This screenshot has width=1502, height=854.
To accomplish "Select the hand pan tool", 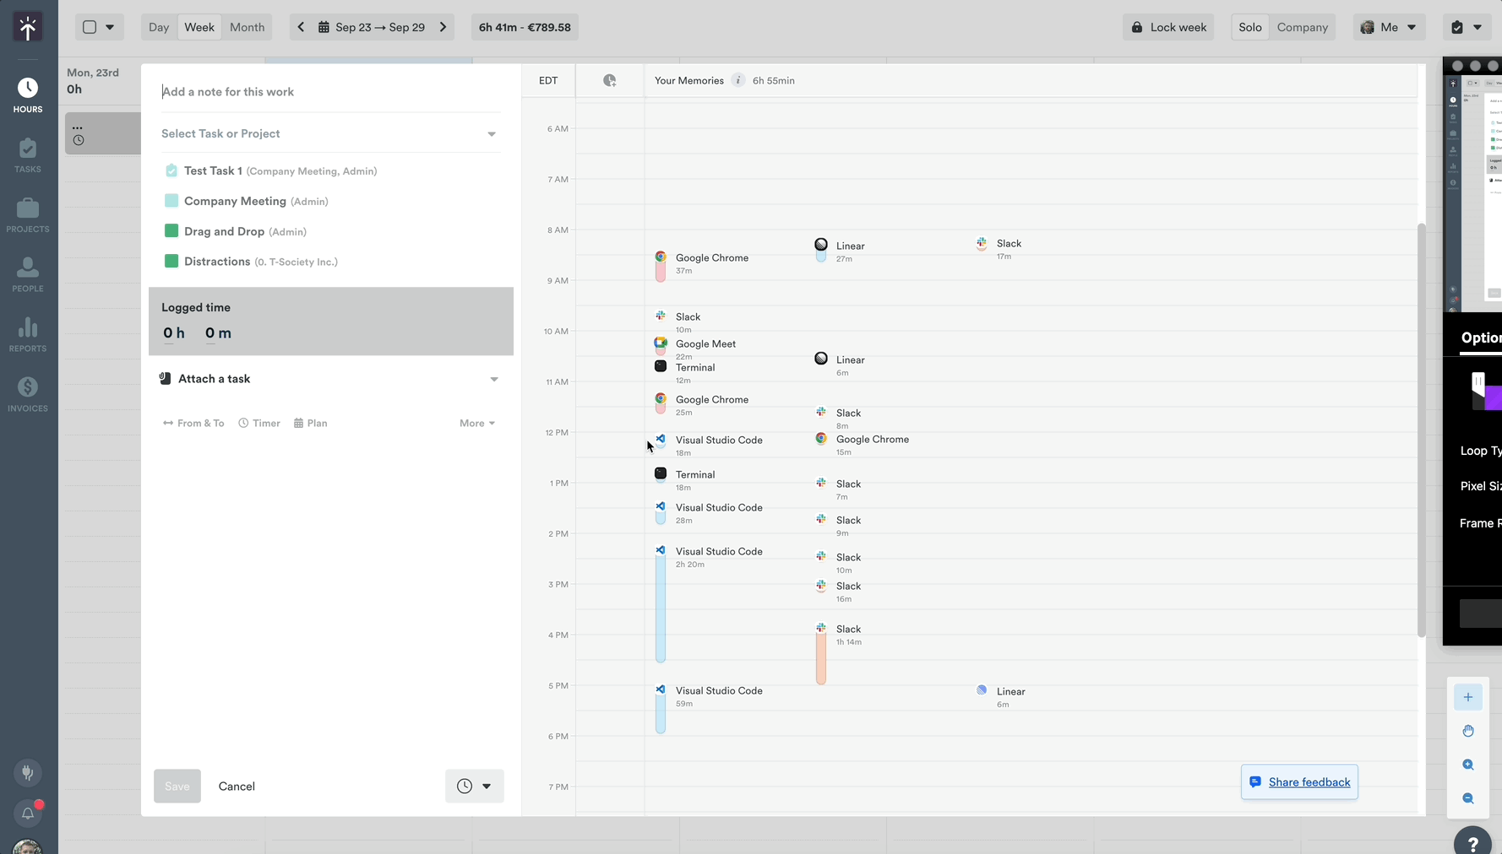I will pyautogui.click(x=1468, y=731).
